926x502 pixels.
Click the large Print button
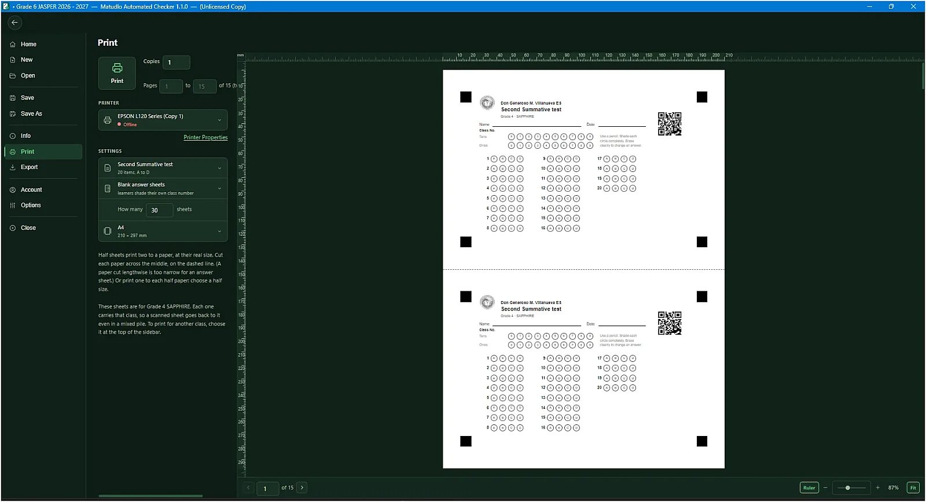click(x=117, y=73)
